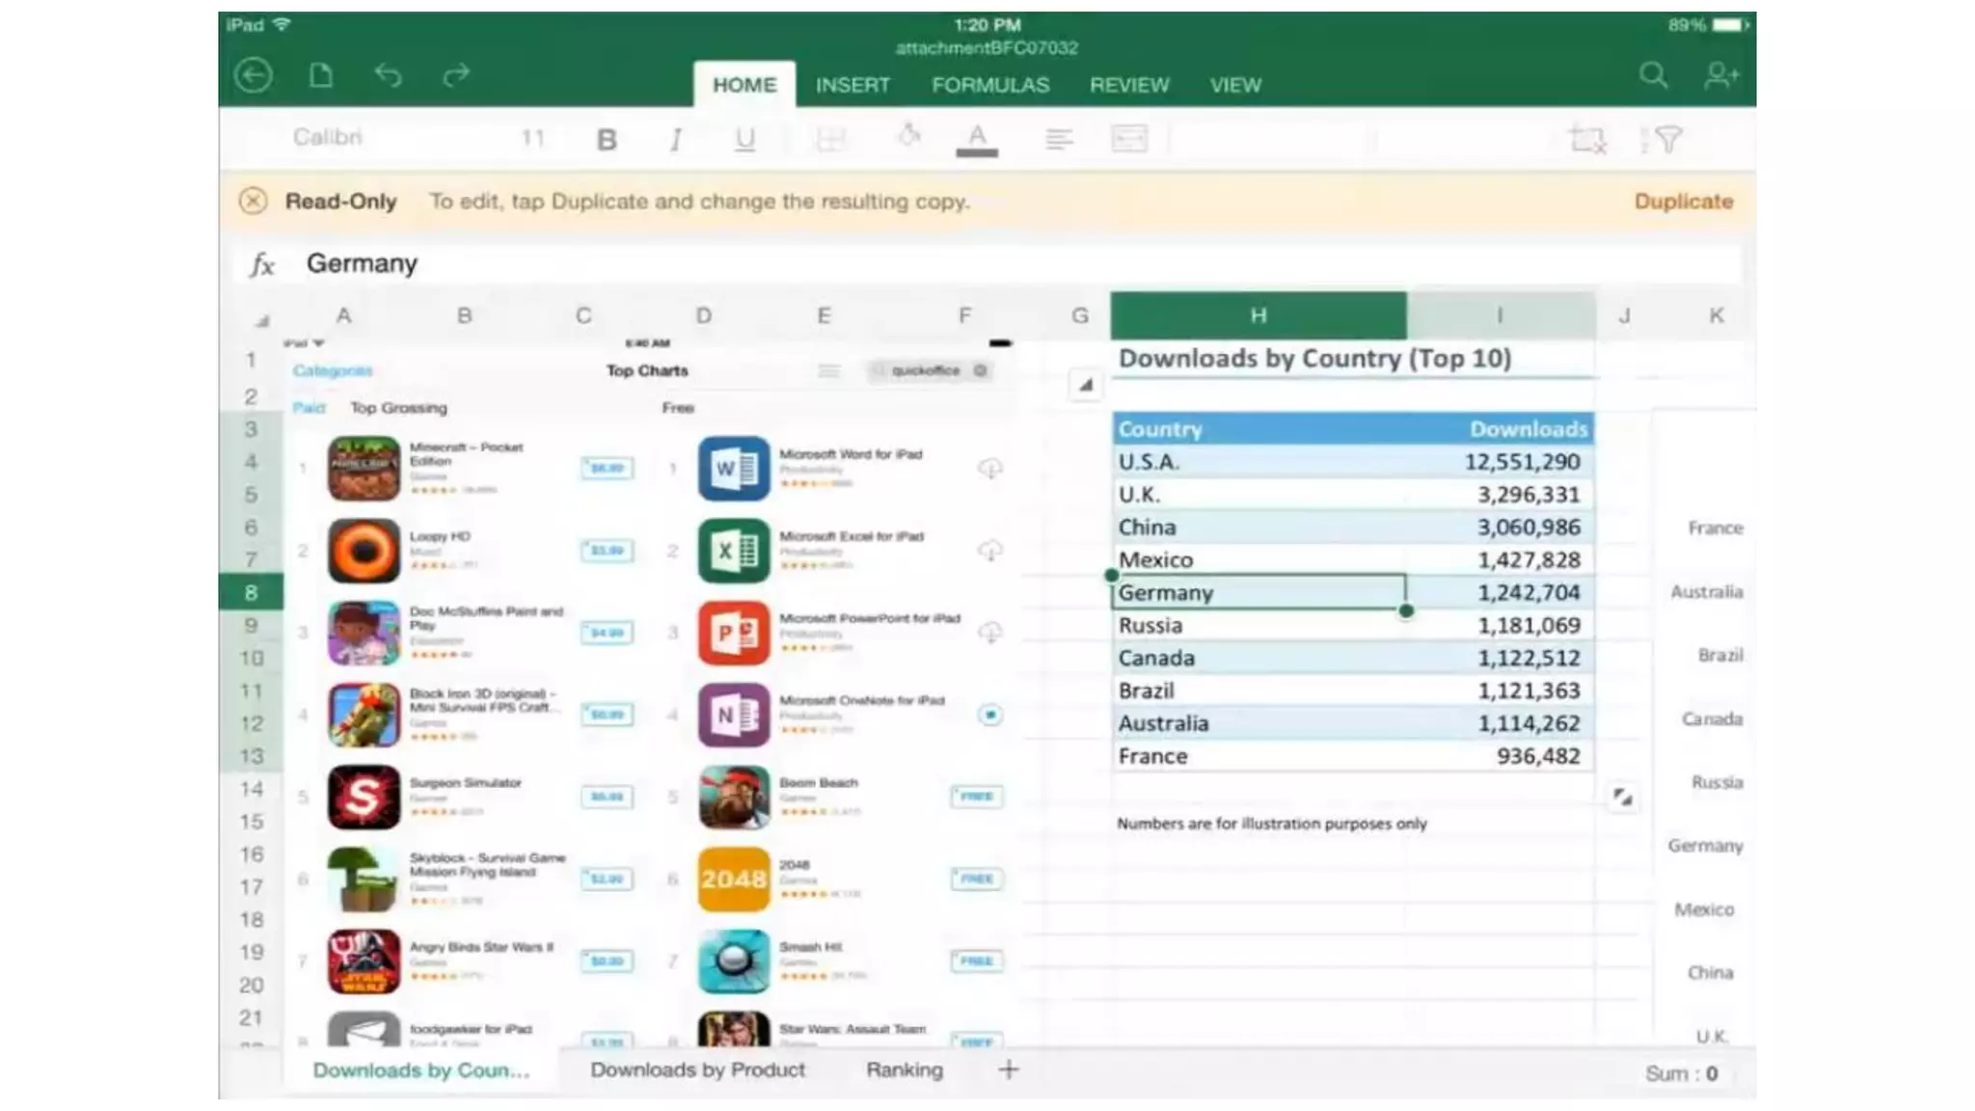The height and width of the screenshot is (1111, 1975).
Task: Expand the chart resize arrow icon
Action: (x=1623, y=798)
